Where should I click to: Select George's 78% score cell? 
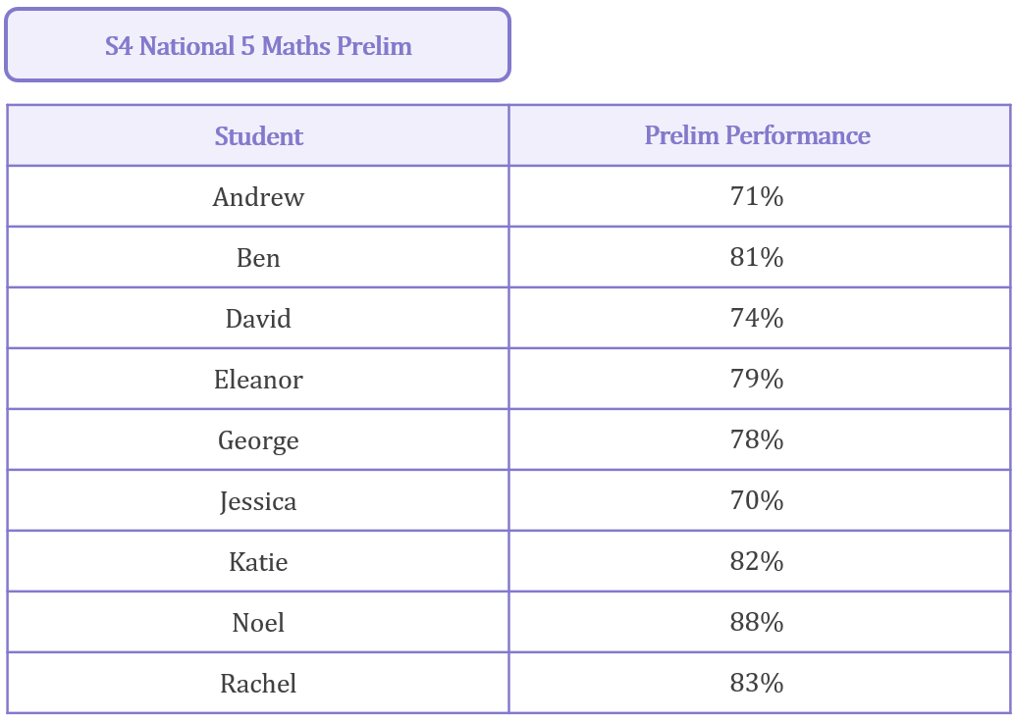757,440
